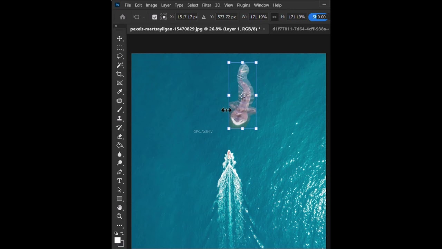Click the H height percentage field

(297, 17)
